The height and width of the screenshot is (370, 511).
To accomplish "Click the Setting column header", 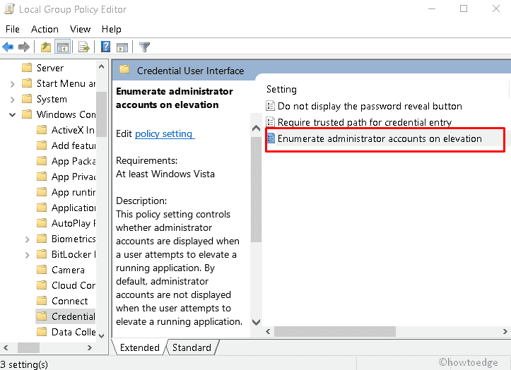I will (x=281, y=89).
